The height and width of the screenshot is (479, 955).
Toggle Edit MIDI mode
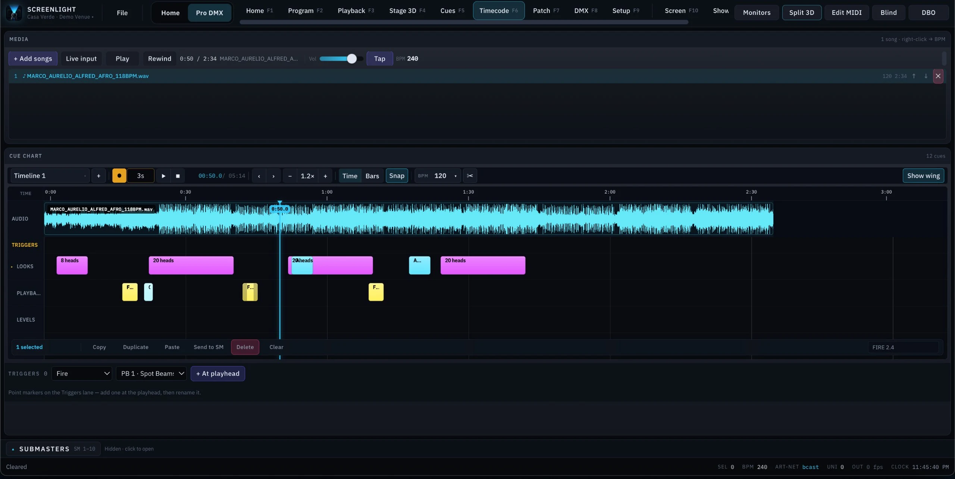[x=847, y=13]
